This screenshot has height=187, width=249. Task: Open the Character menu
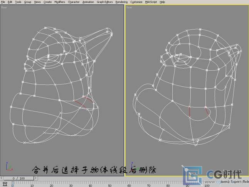point(74,2)
